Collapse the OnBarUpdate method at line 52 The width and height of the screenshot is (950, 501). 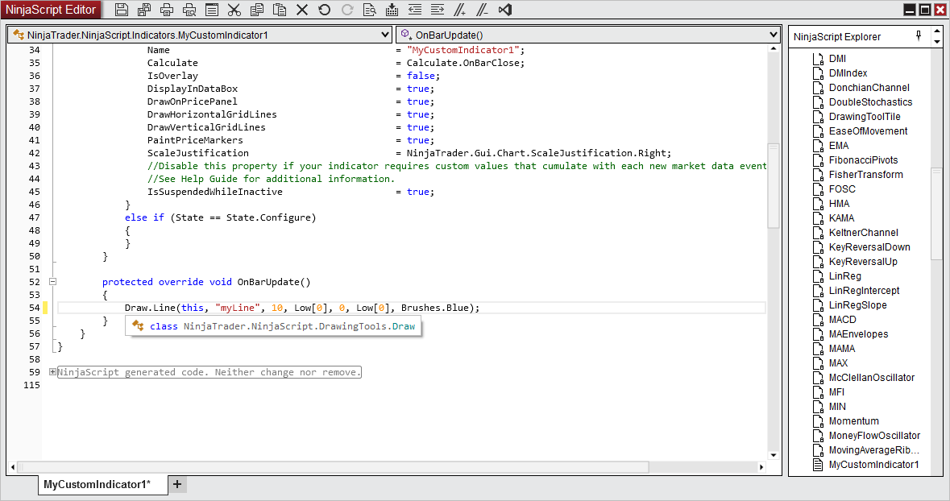point(52,282)
